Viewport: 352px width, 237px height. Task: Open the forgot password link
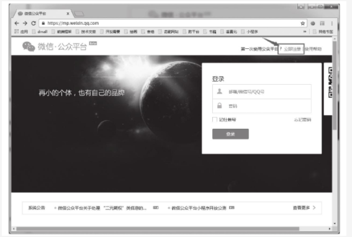[x=302, y=119]
